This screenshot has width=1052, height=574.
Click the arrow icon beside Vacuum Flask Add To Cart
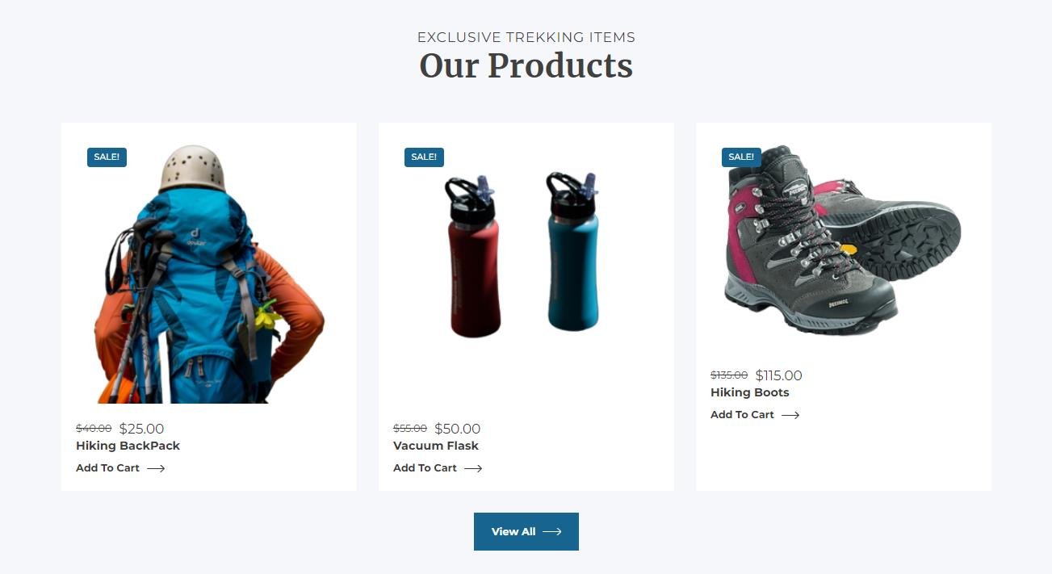click(473, 468)
